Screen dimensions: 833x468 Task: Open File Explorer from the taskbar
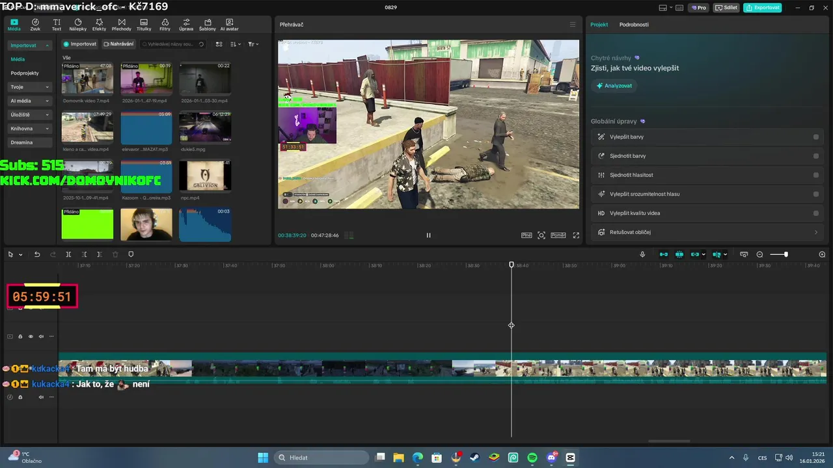(398, 458)
